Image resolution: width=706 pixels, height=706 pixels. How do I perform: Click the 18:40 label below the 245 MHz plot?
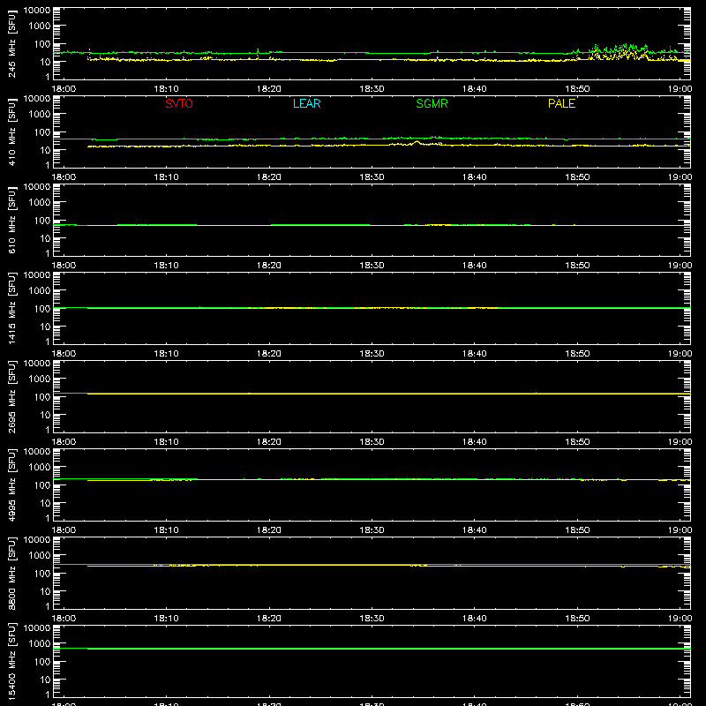[x=475, y=89]
